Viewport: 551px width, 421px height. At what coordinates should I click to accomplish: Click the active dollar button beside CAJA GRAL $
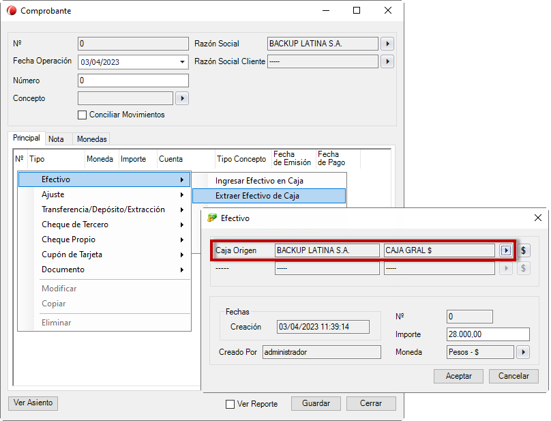(523, 250)
